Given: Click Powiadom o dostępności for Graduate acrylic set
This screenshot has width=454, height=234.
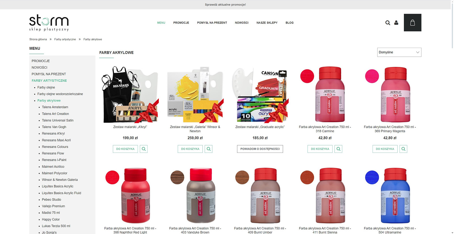Looking at the screenshot, I should click(260, 149).
